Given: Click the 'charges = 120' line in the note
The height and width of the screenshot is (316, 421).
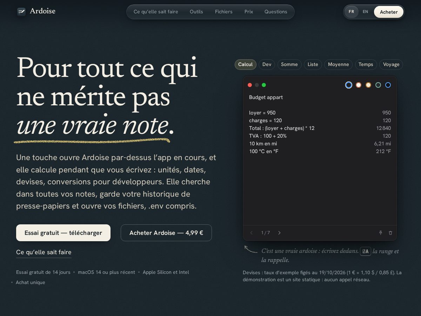Looking at the screenshot, I should click(x=266, y=120).
